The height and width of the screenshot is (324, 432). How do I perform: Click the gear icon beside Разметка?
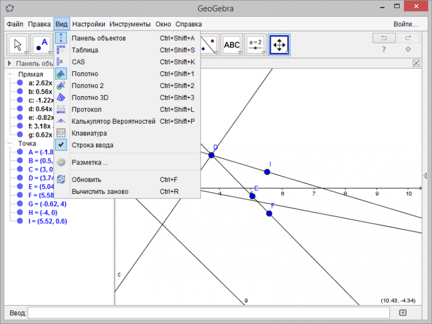point(61,162)
